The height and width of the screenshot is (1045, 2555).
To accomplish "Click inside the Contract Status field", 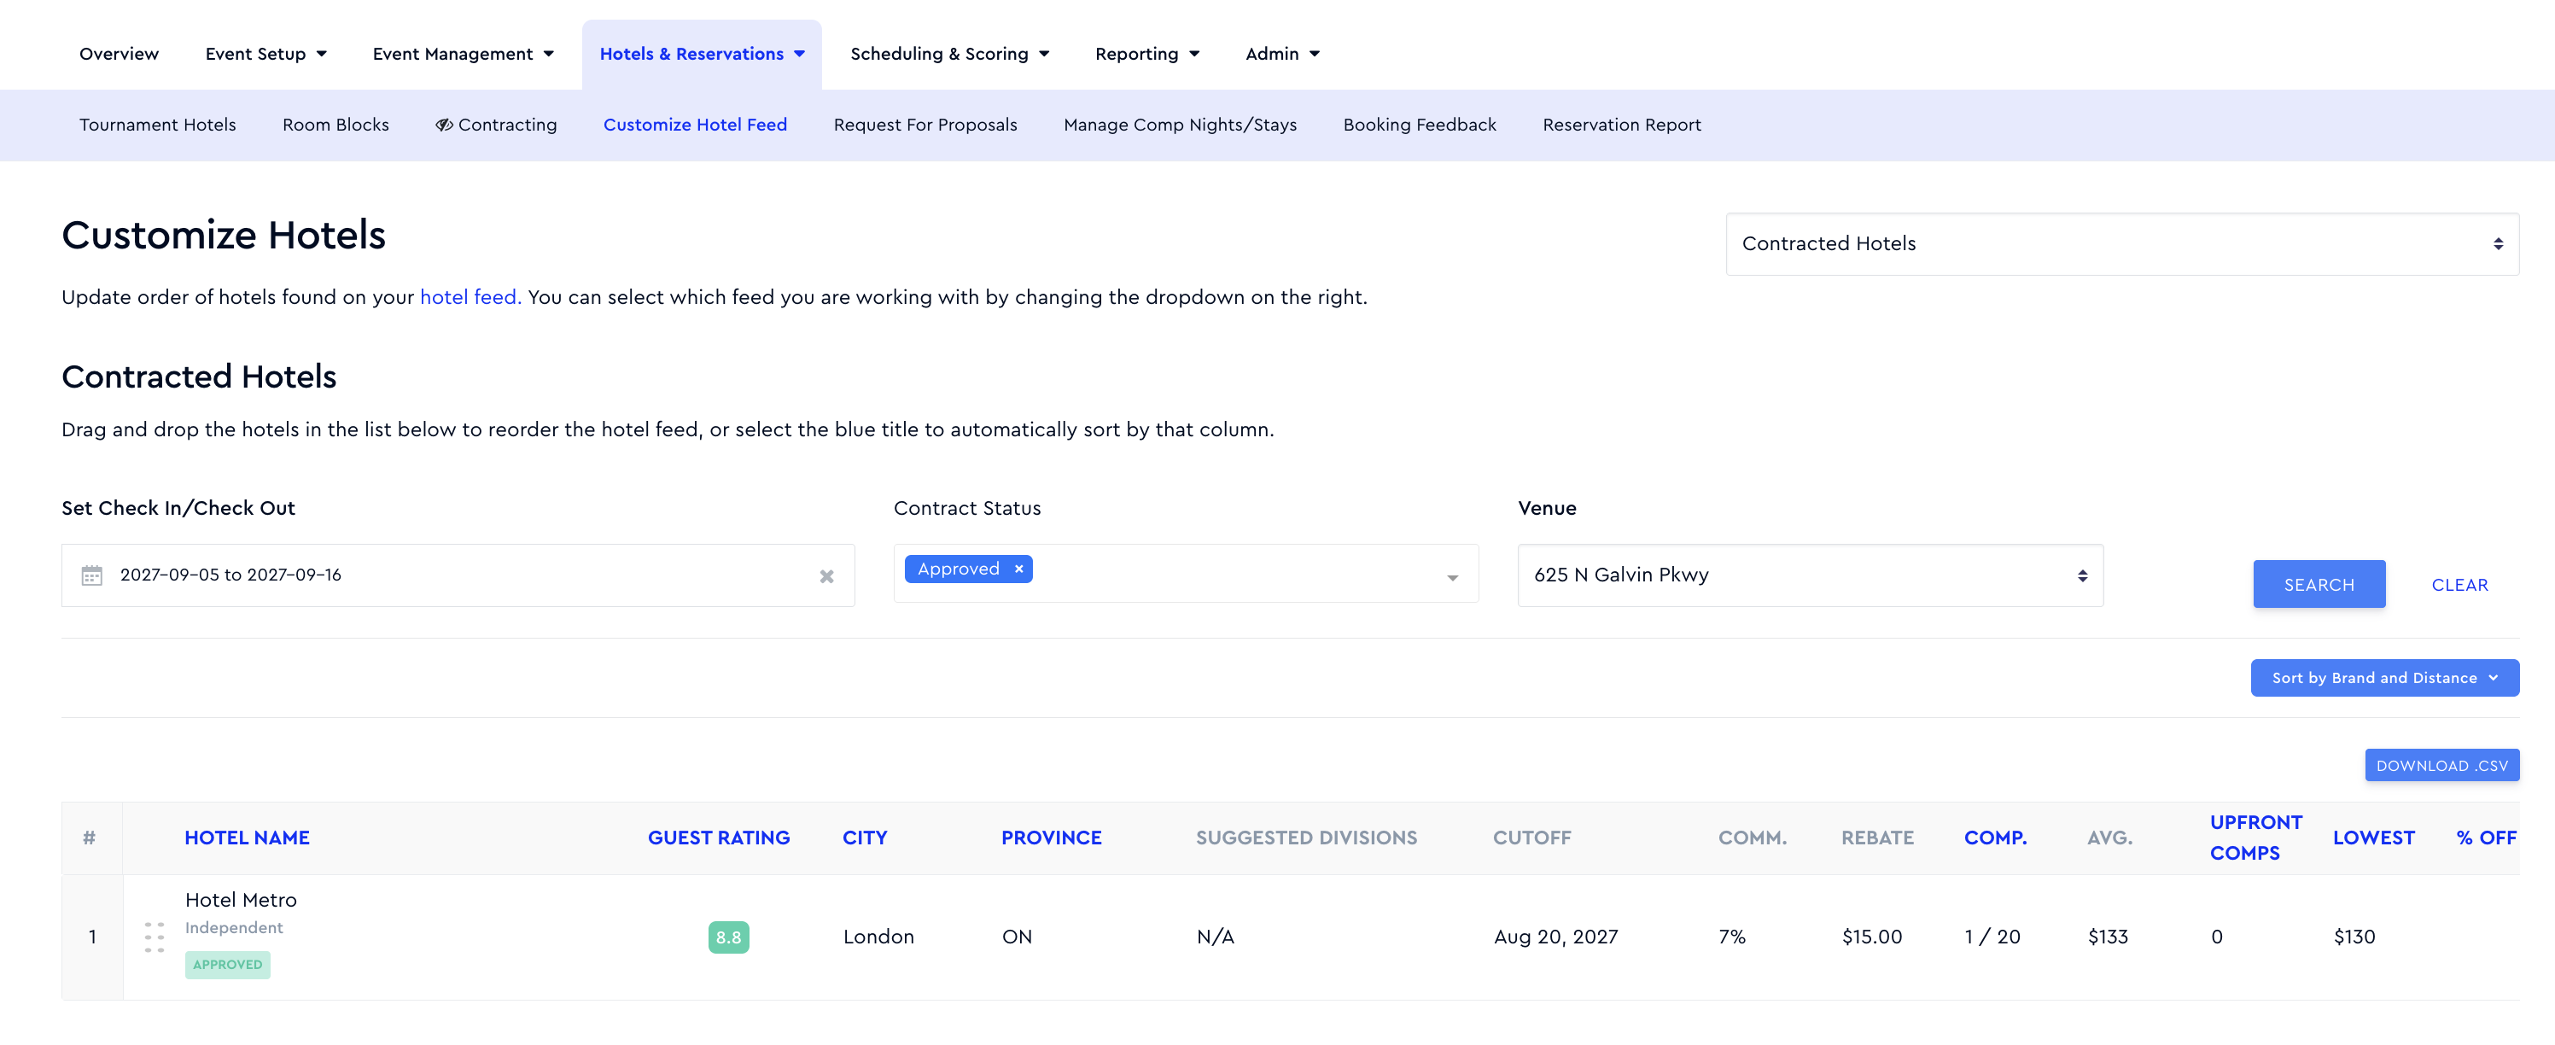I will click(x=1185, y=574).
